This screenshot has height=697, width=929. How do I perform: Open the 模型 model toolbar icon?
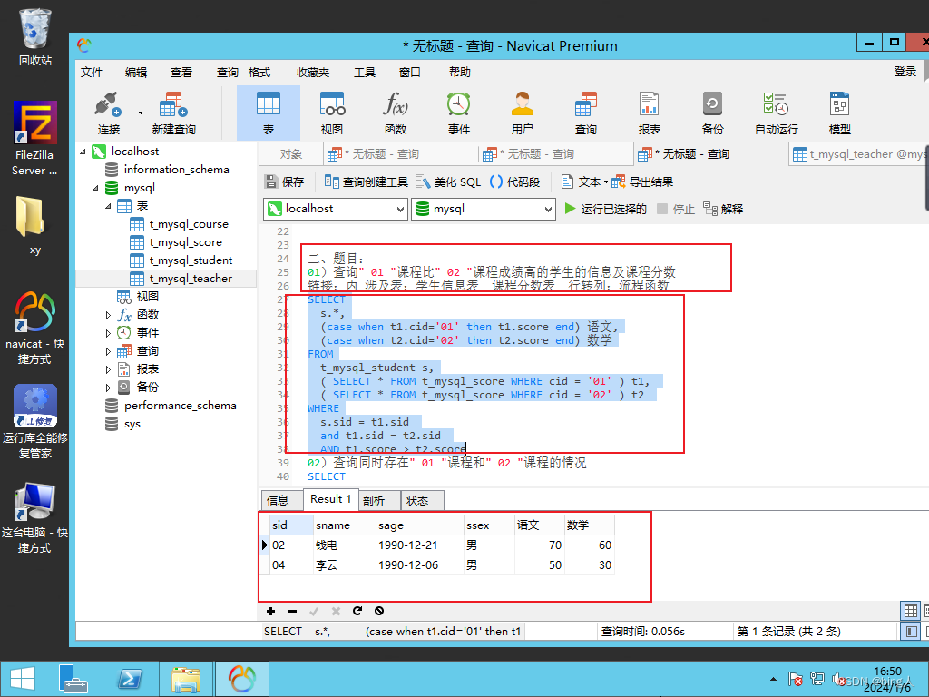tap(839, 113)
